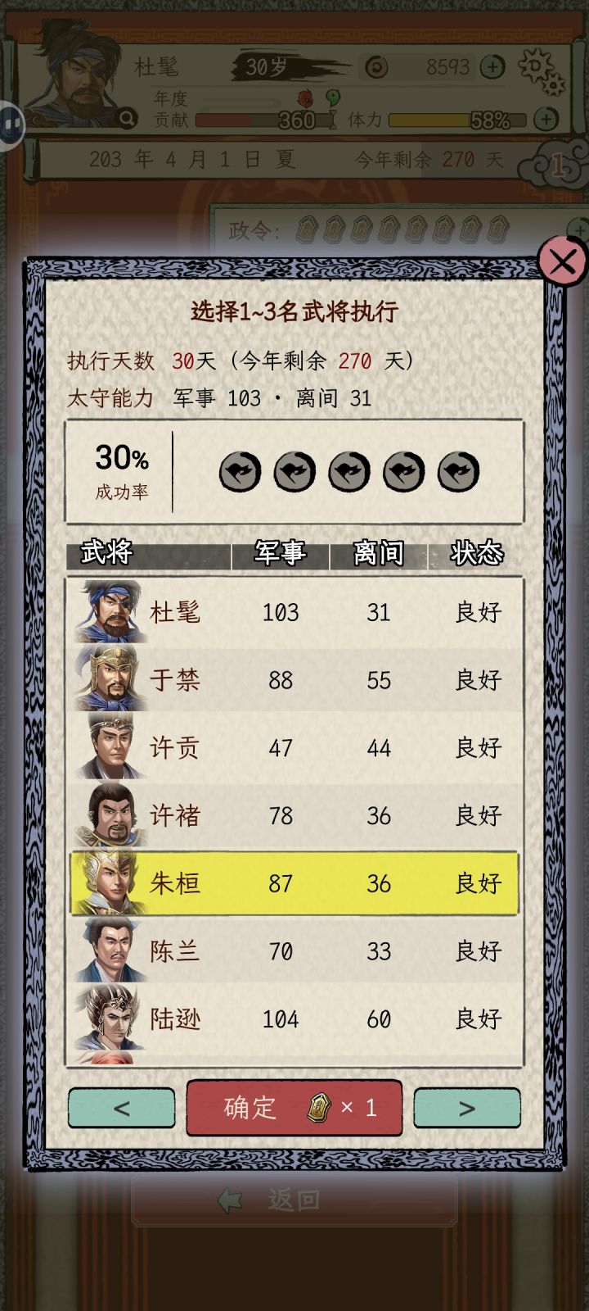Toggle selection of general 陆逊
This screenshot has height=1311, width=589.
(x=294, y=1018)
